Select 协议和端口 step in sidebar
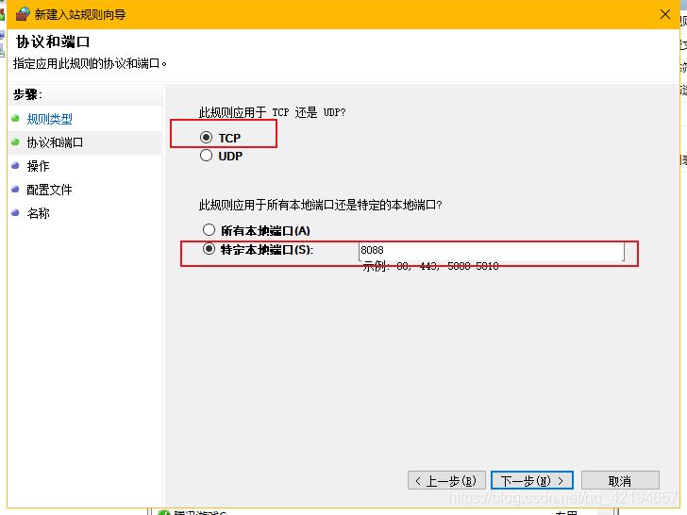Viewport: 687px width, 515px height. 55,142
